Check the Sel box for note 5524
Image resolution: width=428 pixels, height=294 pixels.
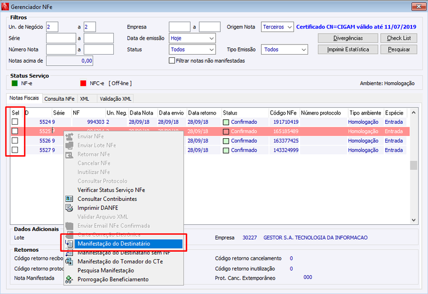click(15, 122)
